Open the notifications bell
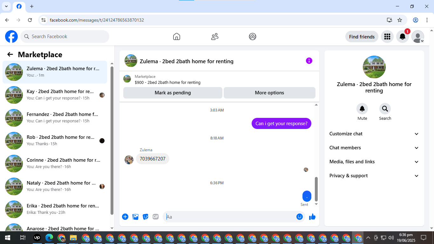 [x=403, y=37]
